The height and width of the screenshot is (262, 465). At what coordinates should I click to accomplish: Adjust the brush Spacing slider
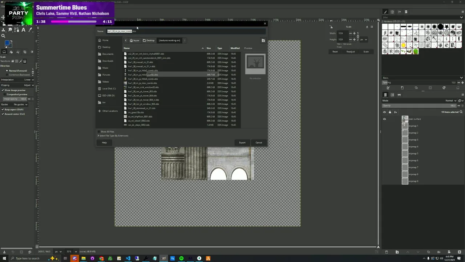click(419, 83)
